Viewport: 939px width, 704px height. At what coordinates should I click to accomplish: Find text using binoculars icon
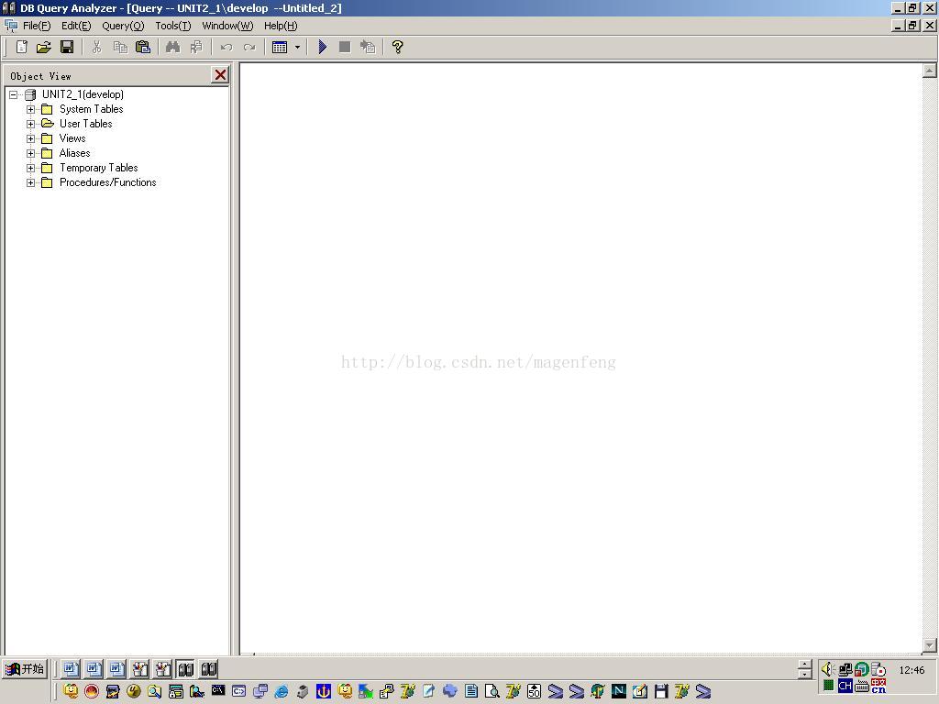click(172, 47)
